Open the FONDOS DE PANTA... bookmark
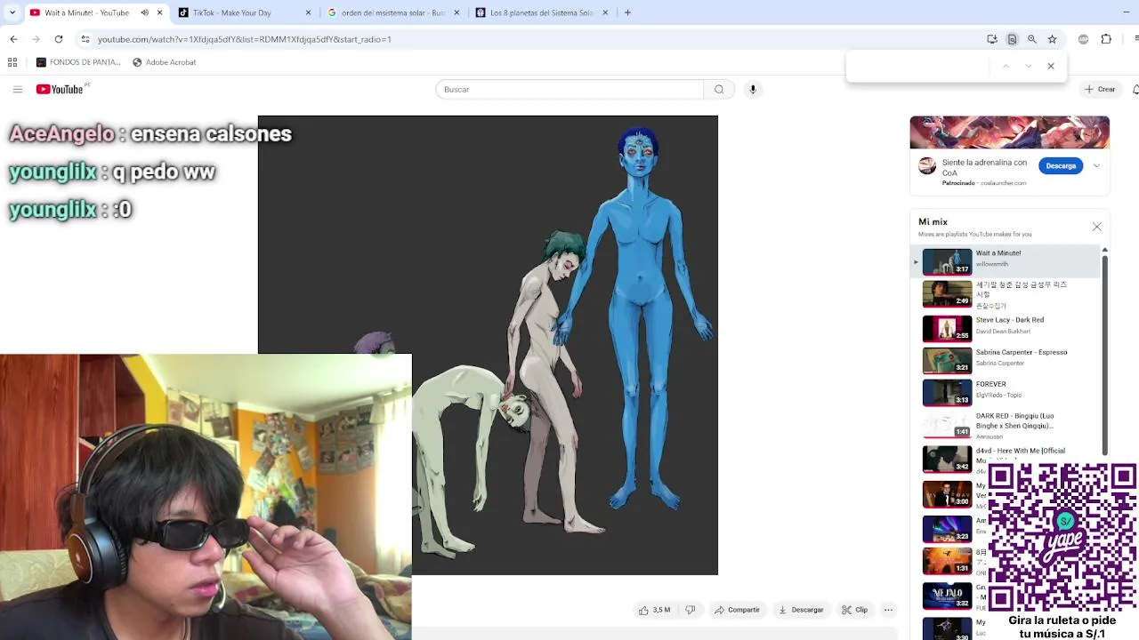Viewport: 1139px width, 640px height. coord(78,62)
